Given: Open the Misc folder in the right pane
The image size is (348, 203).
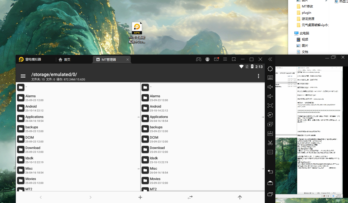Looking at the screenshot, I should pos(203,170).
